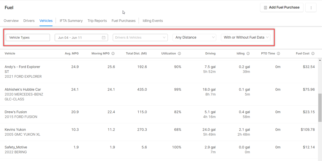The image size is (322, 161).
Task: Open the IFTA Summary tab
Action: (x=71, y=21)
